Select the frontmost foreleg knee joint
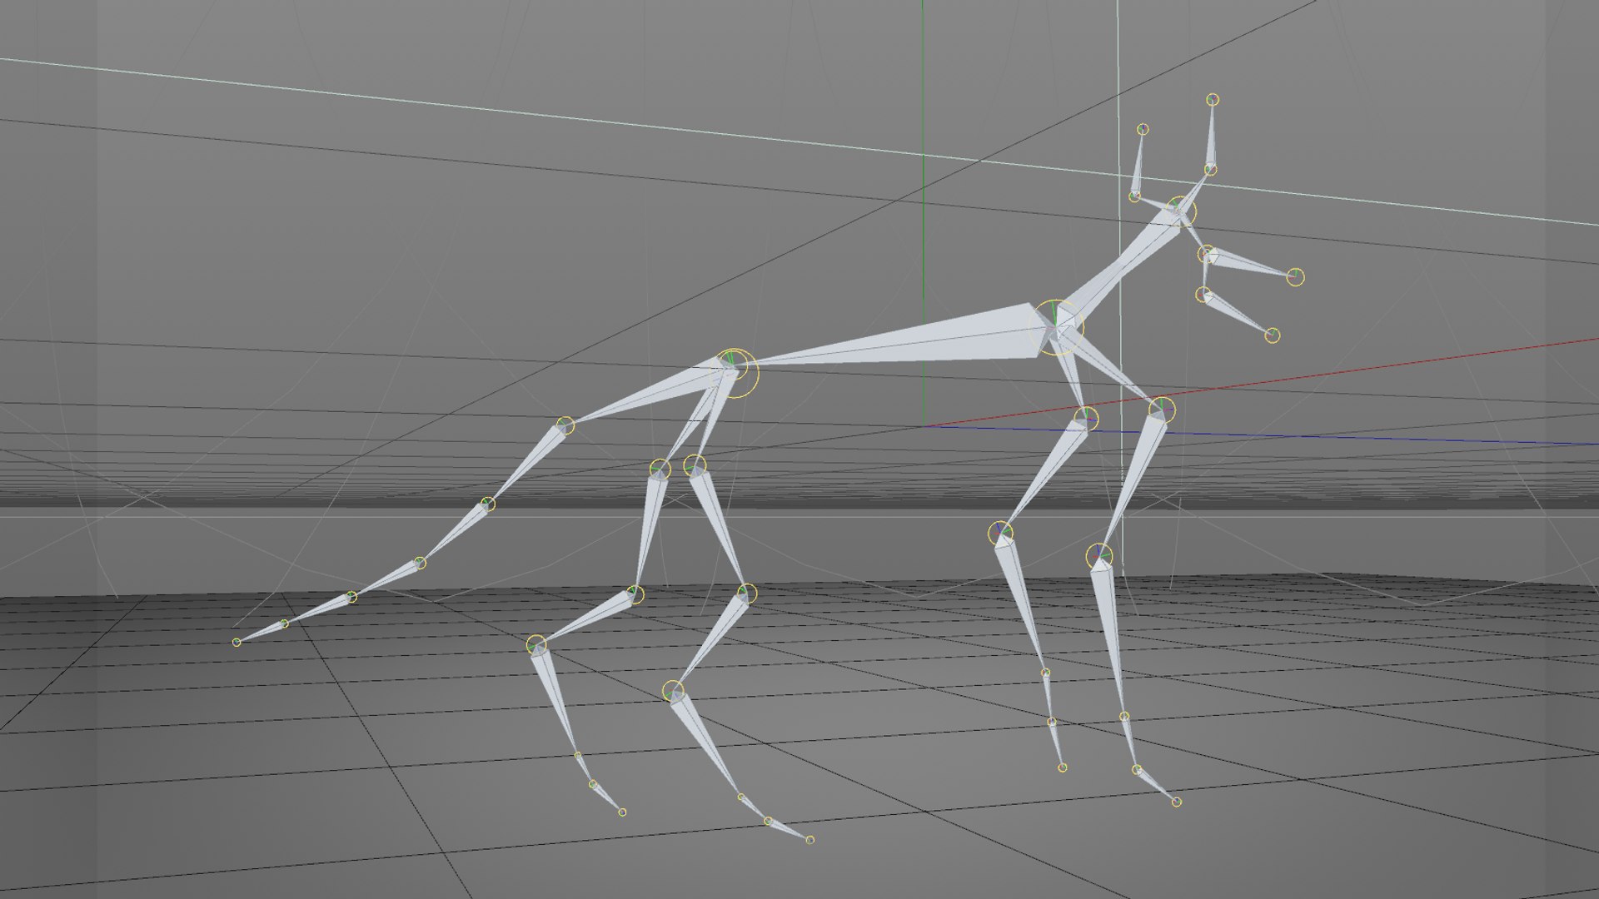 click(1099, 555)
